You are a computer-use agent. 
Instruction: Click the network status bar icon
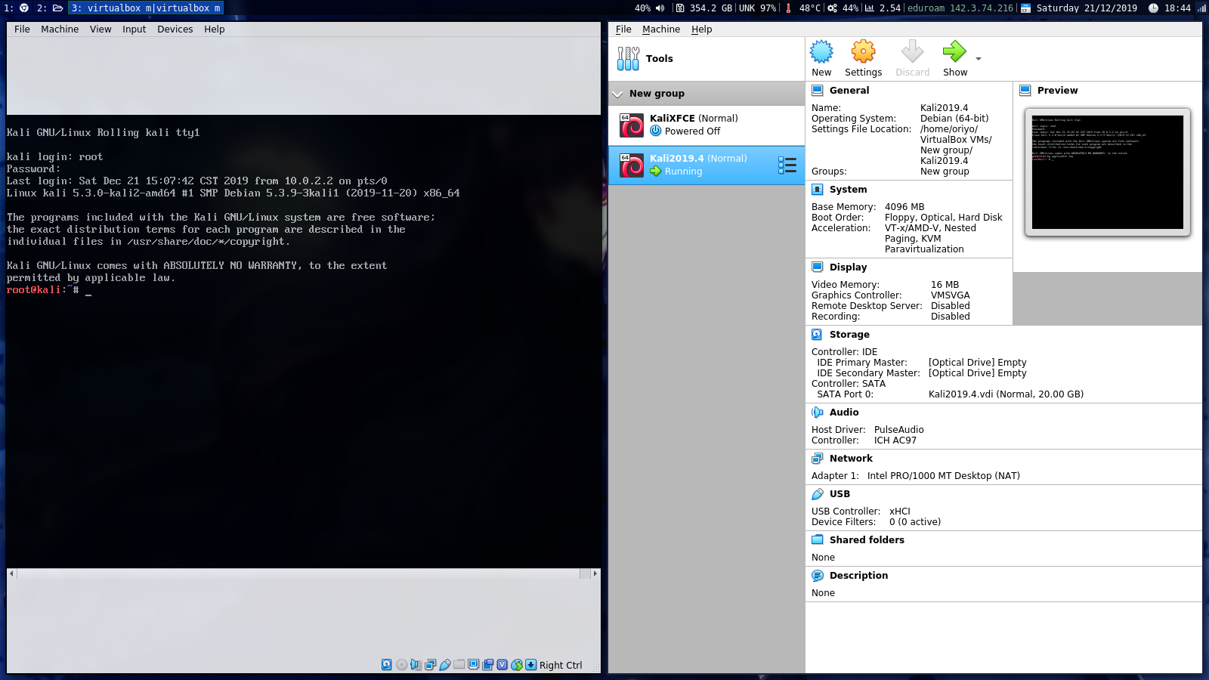[x=431, y=665]
